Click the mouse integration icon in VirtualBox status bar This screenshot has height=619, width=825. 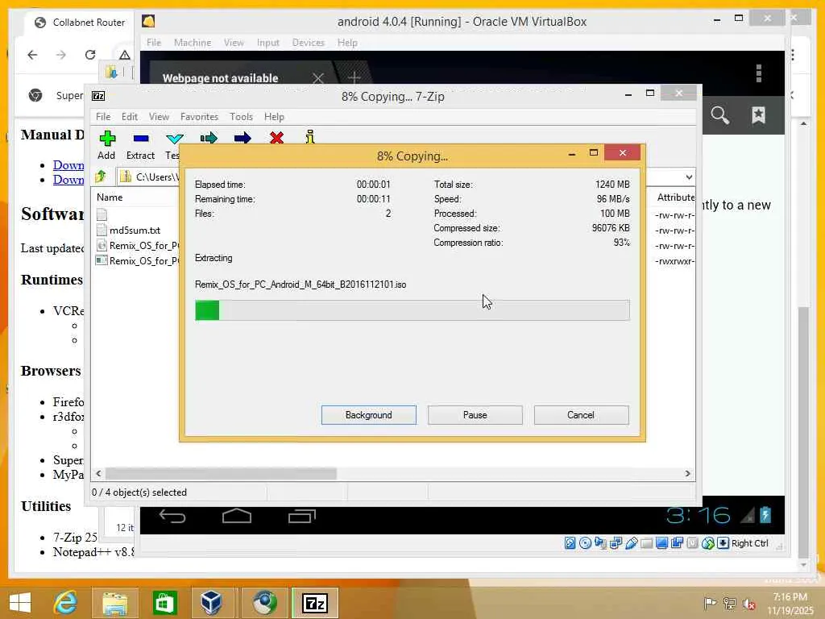(x=707, y=543)
